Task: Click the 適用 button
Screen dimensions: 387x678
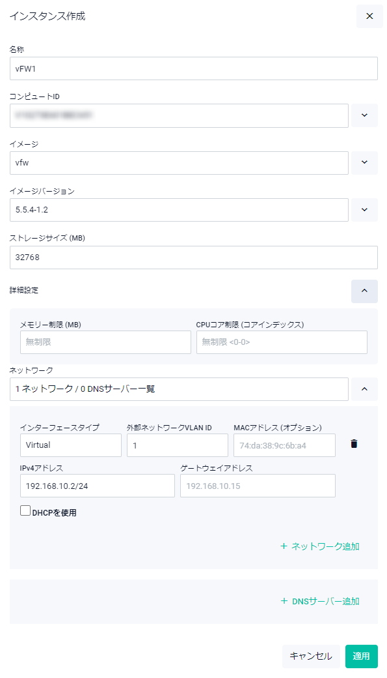Action: 361,656
